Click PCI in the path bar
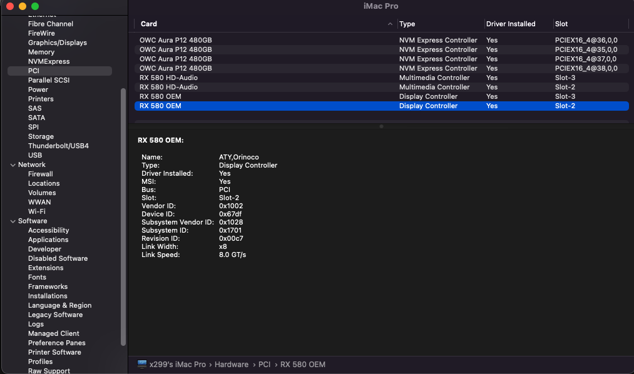Image resolution: width=634 pixels, height=374 pixels. (x=264, y=365)
